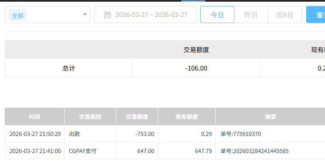Select the 今日 tab

[217, 15]
